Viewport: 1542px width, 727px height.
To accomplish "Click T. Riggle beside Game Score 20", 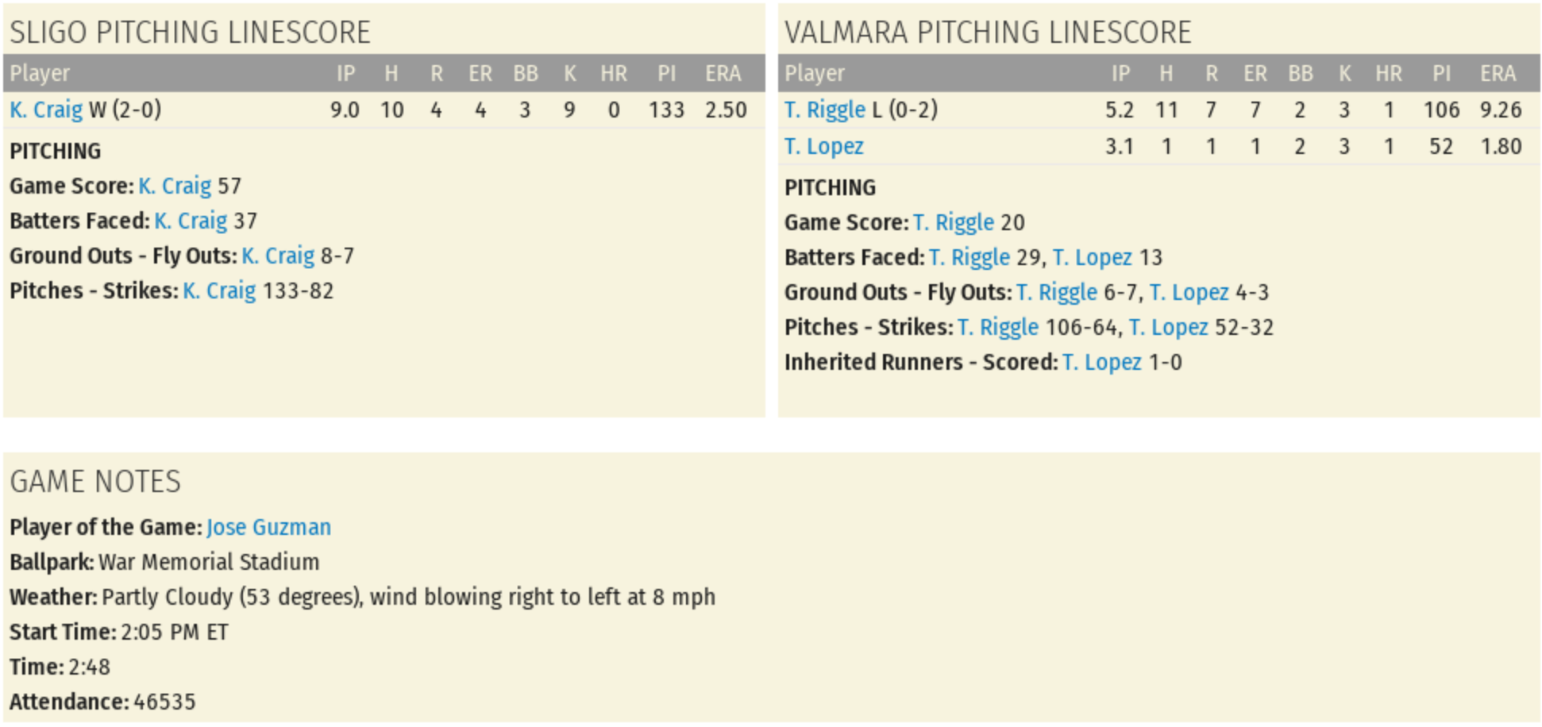I will [953, 222].
